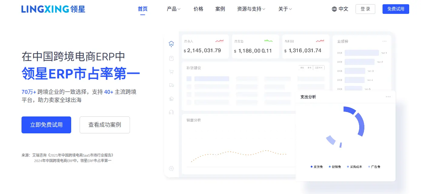421x194 pixels.
Task: Click the 总收入 value $2,145,031.79
Action: (202, 51)
